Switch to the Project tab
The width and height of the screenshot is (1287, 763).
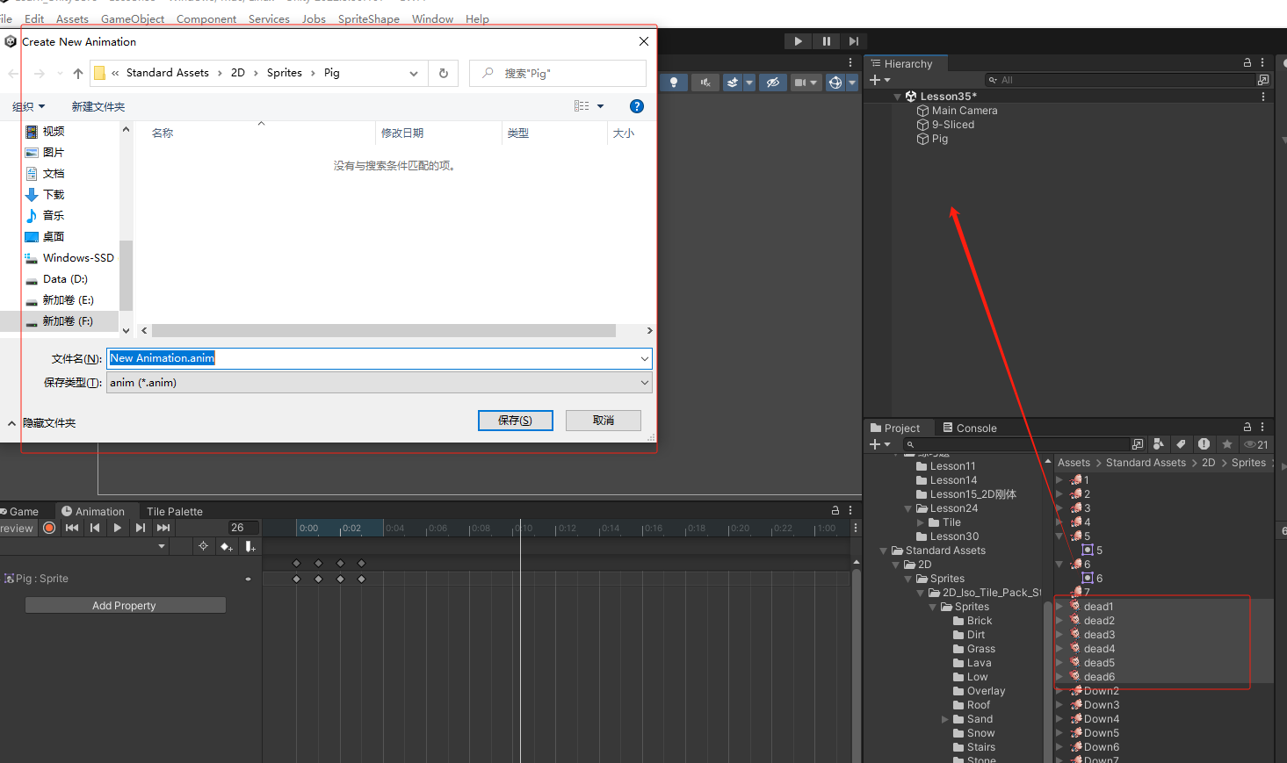coord(894,428)
